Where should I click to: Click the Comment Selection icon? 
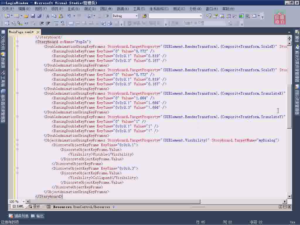coord(56,23)
